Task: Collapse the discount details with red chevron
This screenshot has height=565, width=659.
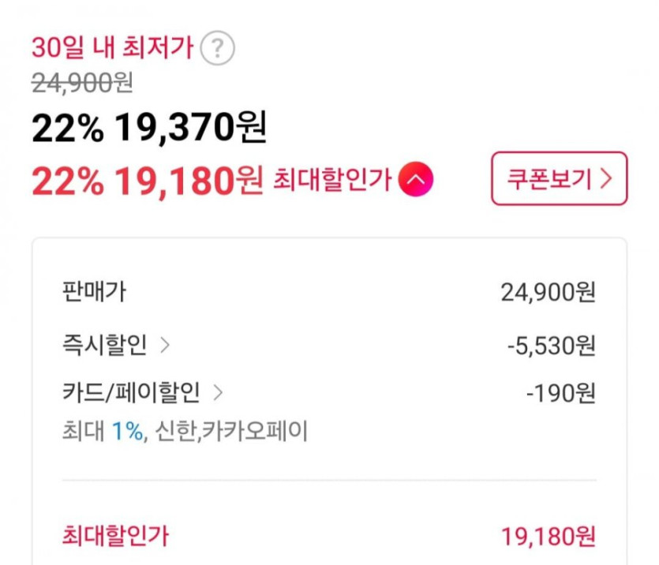Action: (416, 181)
